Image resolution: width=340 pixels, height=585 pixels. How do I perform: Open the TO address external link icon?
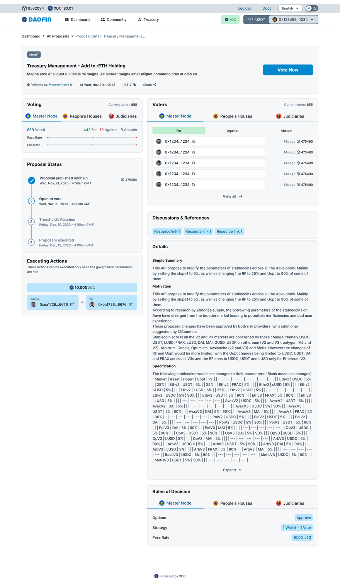pyautogui.click(x=131, y=305)
